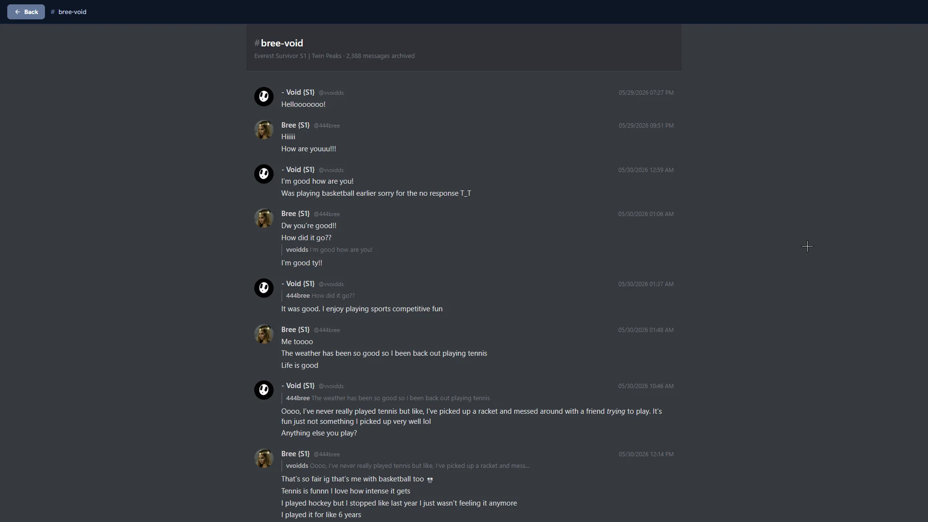Open quoted reply about weather and playing tennis
The image size is (928, 522).
point(388,398)
